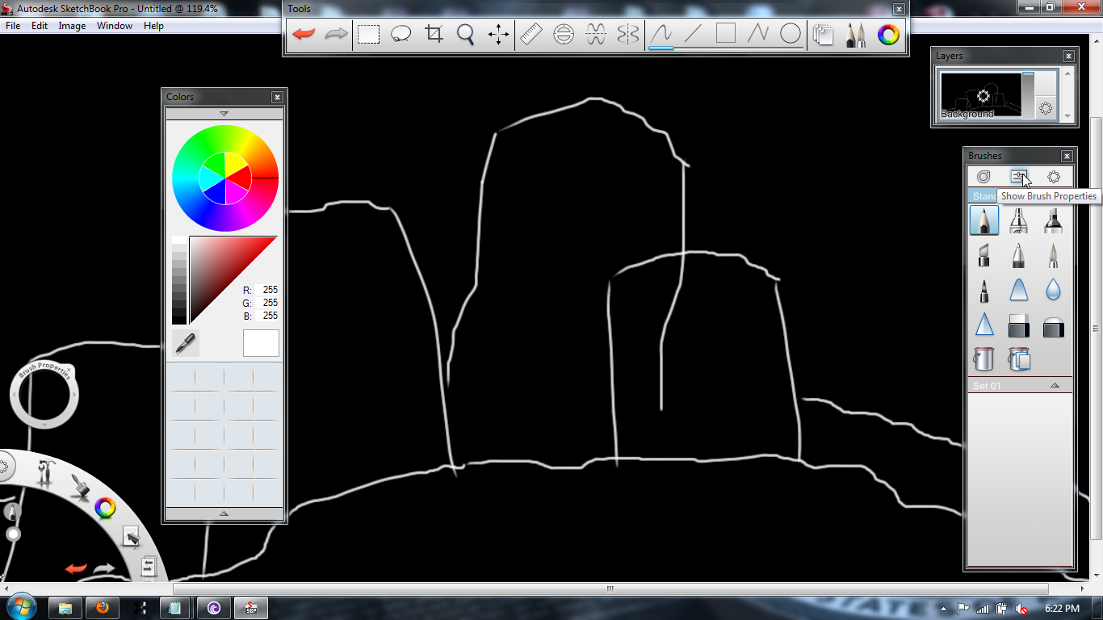This screenshot has width=1103, height=620.
Task: Select the rectangular marquee selection tool
Action: tap(369, 34)
